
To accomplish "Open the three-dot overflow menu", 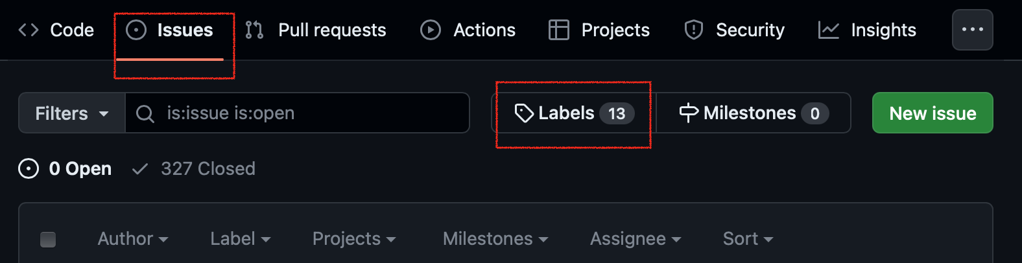I will pyautogui.click(x=972, y=30).
